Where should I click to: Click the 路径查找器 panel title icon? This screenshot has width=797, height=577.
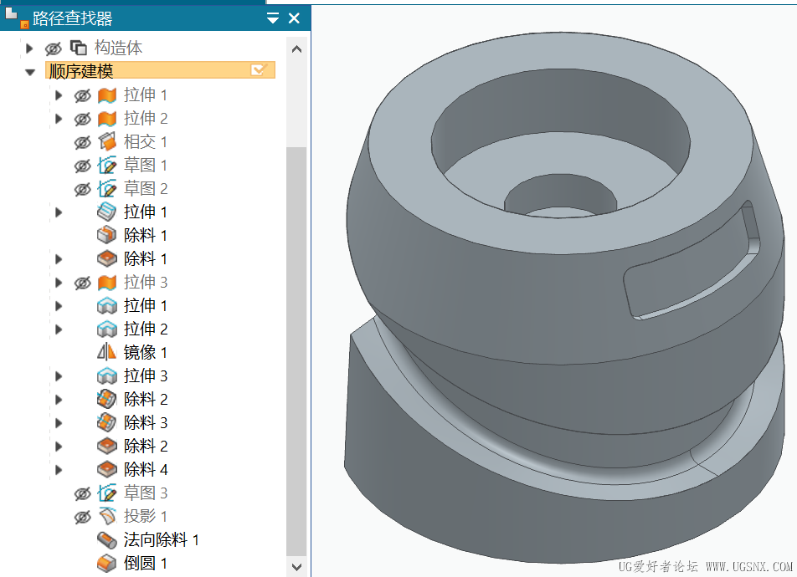[17, 17]
